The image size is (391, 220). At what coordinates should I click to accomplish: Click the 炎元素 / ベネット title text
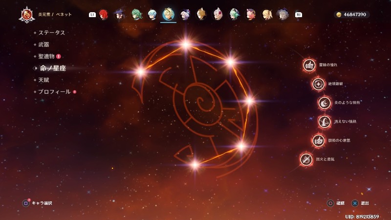55,15
